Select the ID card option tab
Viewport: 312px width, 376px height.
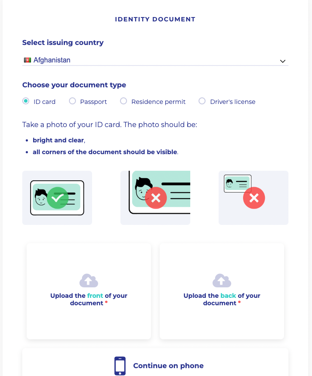[x=25, y=101]
